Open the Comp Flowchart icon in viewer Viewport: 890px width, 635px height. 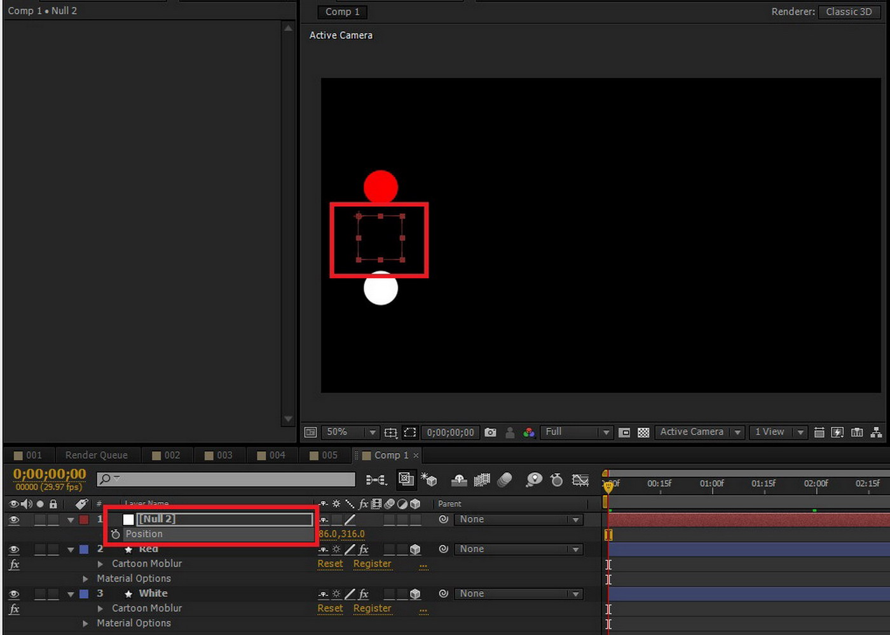[x=876, y=432]
